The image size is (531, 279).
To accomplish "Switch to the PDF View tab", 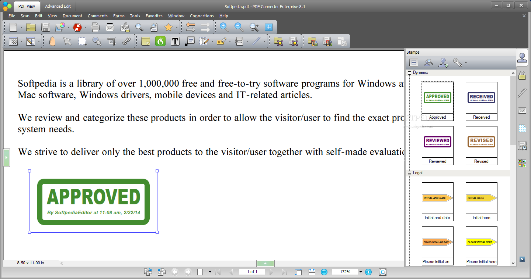I will click(27, 6).
